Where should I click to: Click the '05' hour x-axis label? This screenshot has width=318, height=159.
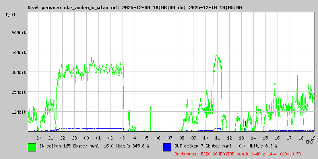(x=146, y=138)
